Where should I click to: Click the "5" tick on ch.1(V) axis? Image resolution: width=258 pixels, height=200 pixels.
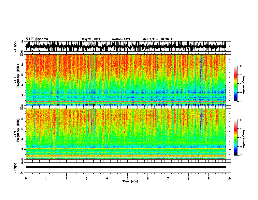(x=22, y=42)
